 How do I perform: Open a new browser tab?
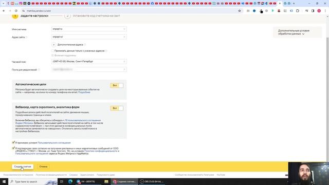pyautogui.click(x=294, y=4)
